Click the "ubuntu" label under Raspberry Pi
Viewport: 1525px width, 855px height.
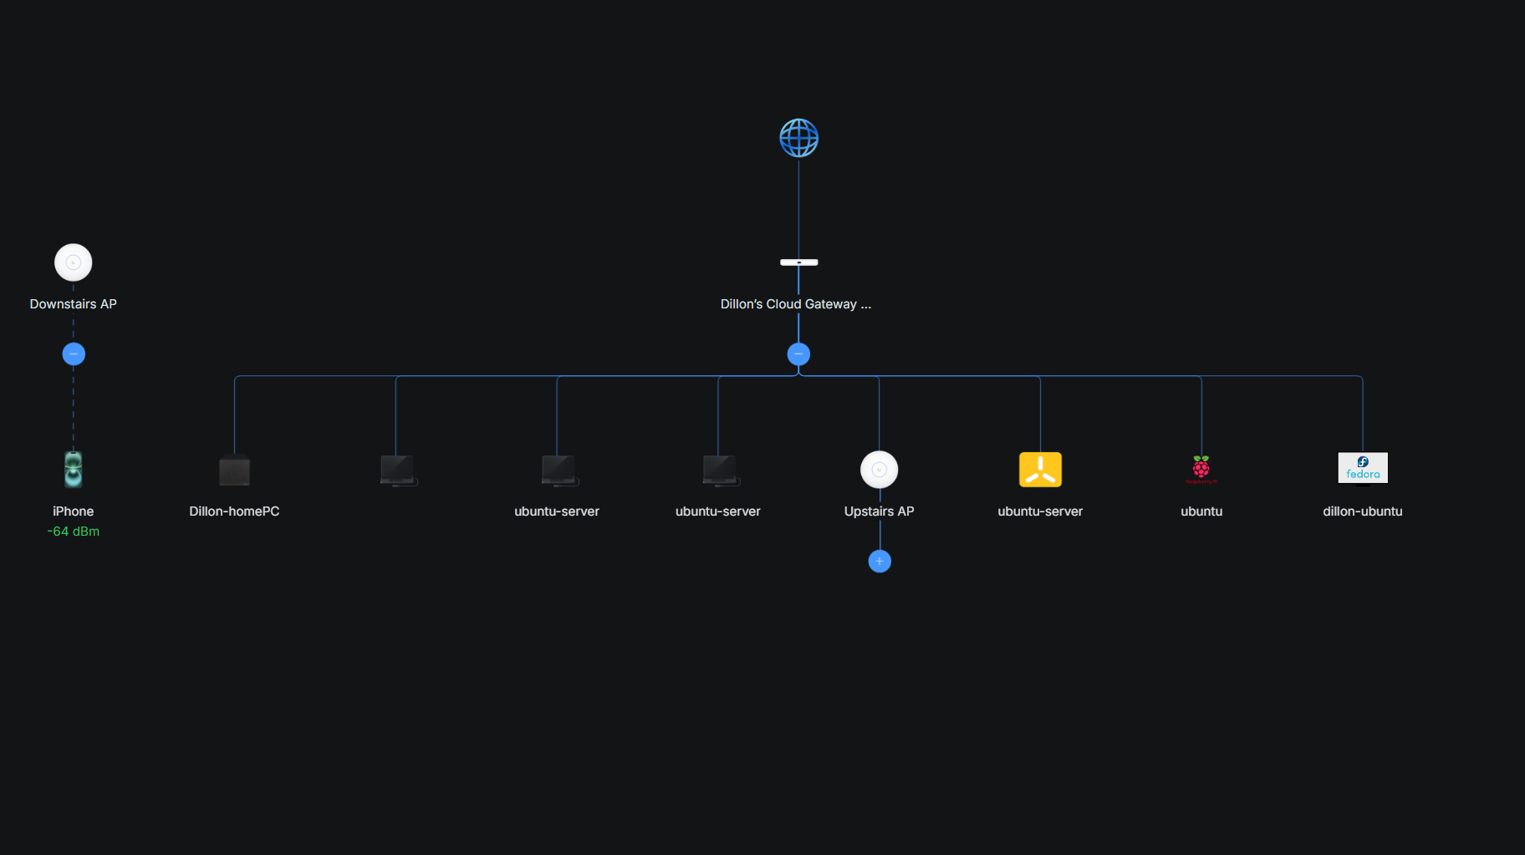pyautogui.click(x=1201, y=511)
